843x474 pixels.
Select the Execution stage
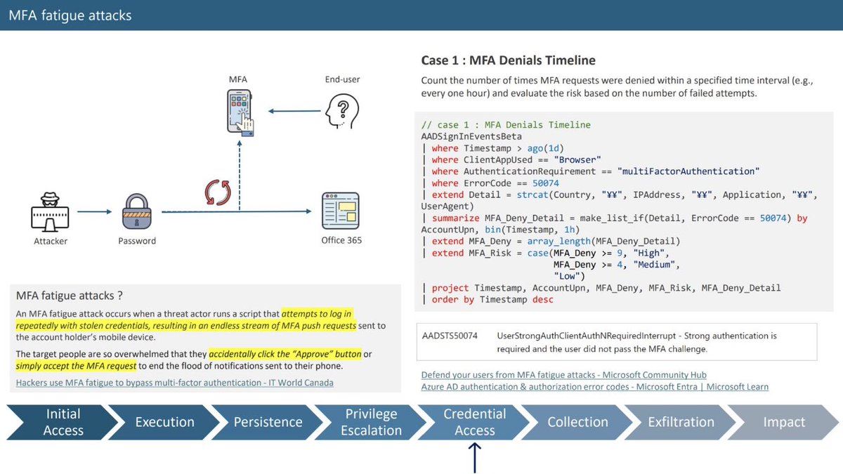point(164,422)
